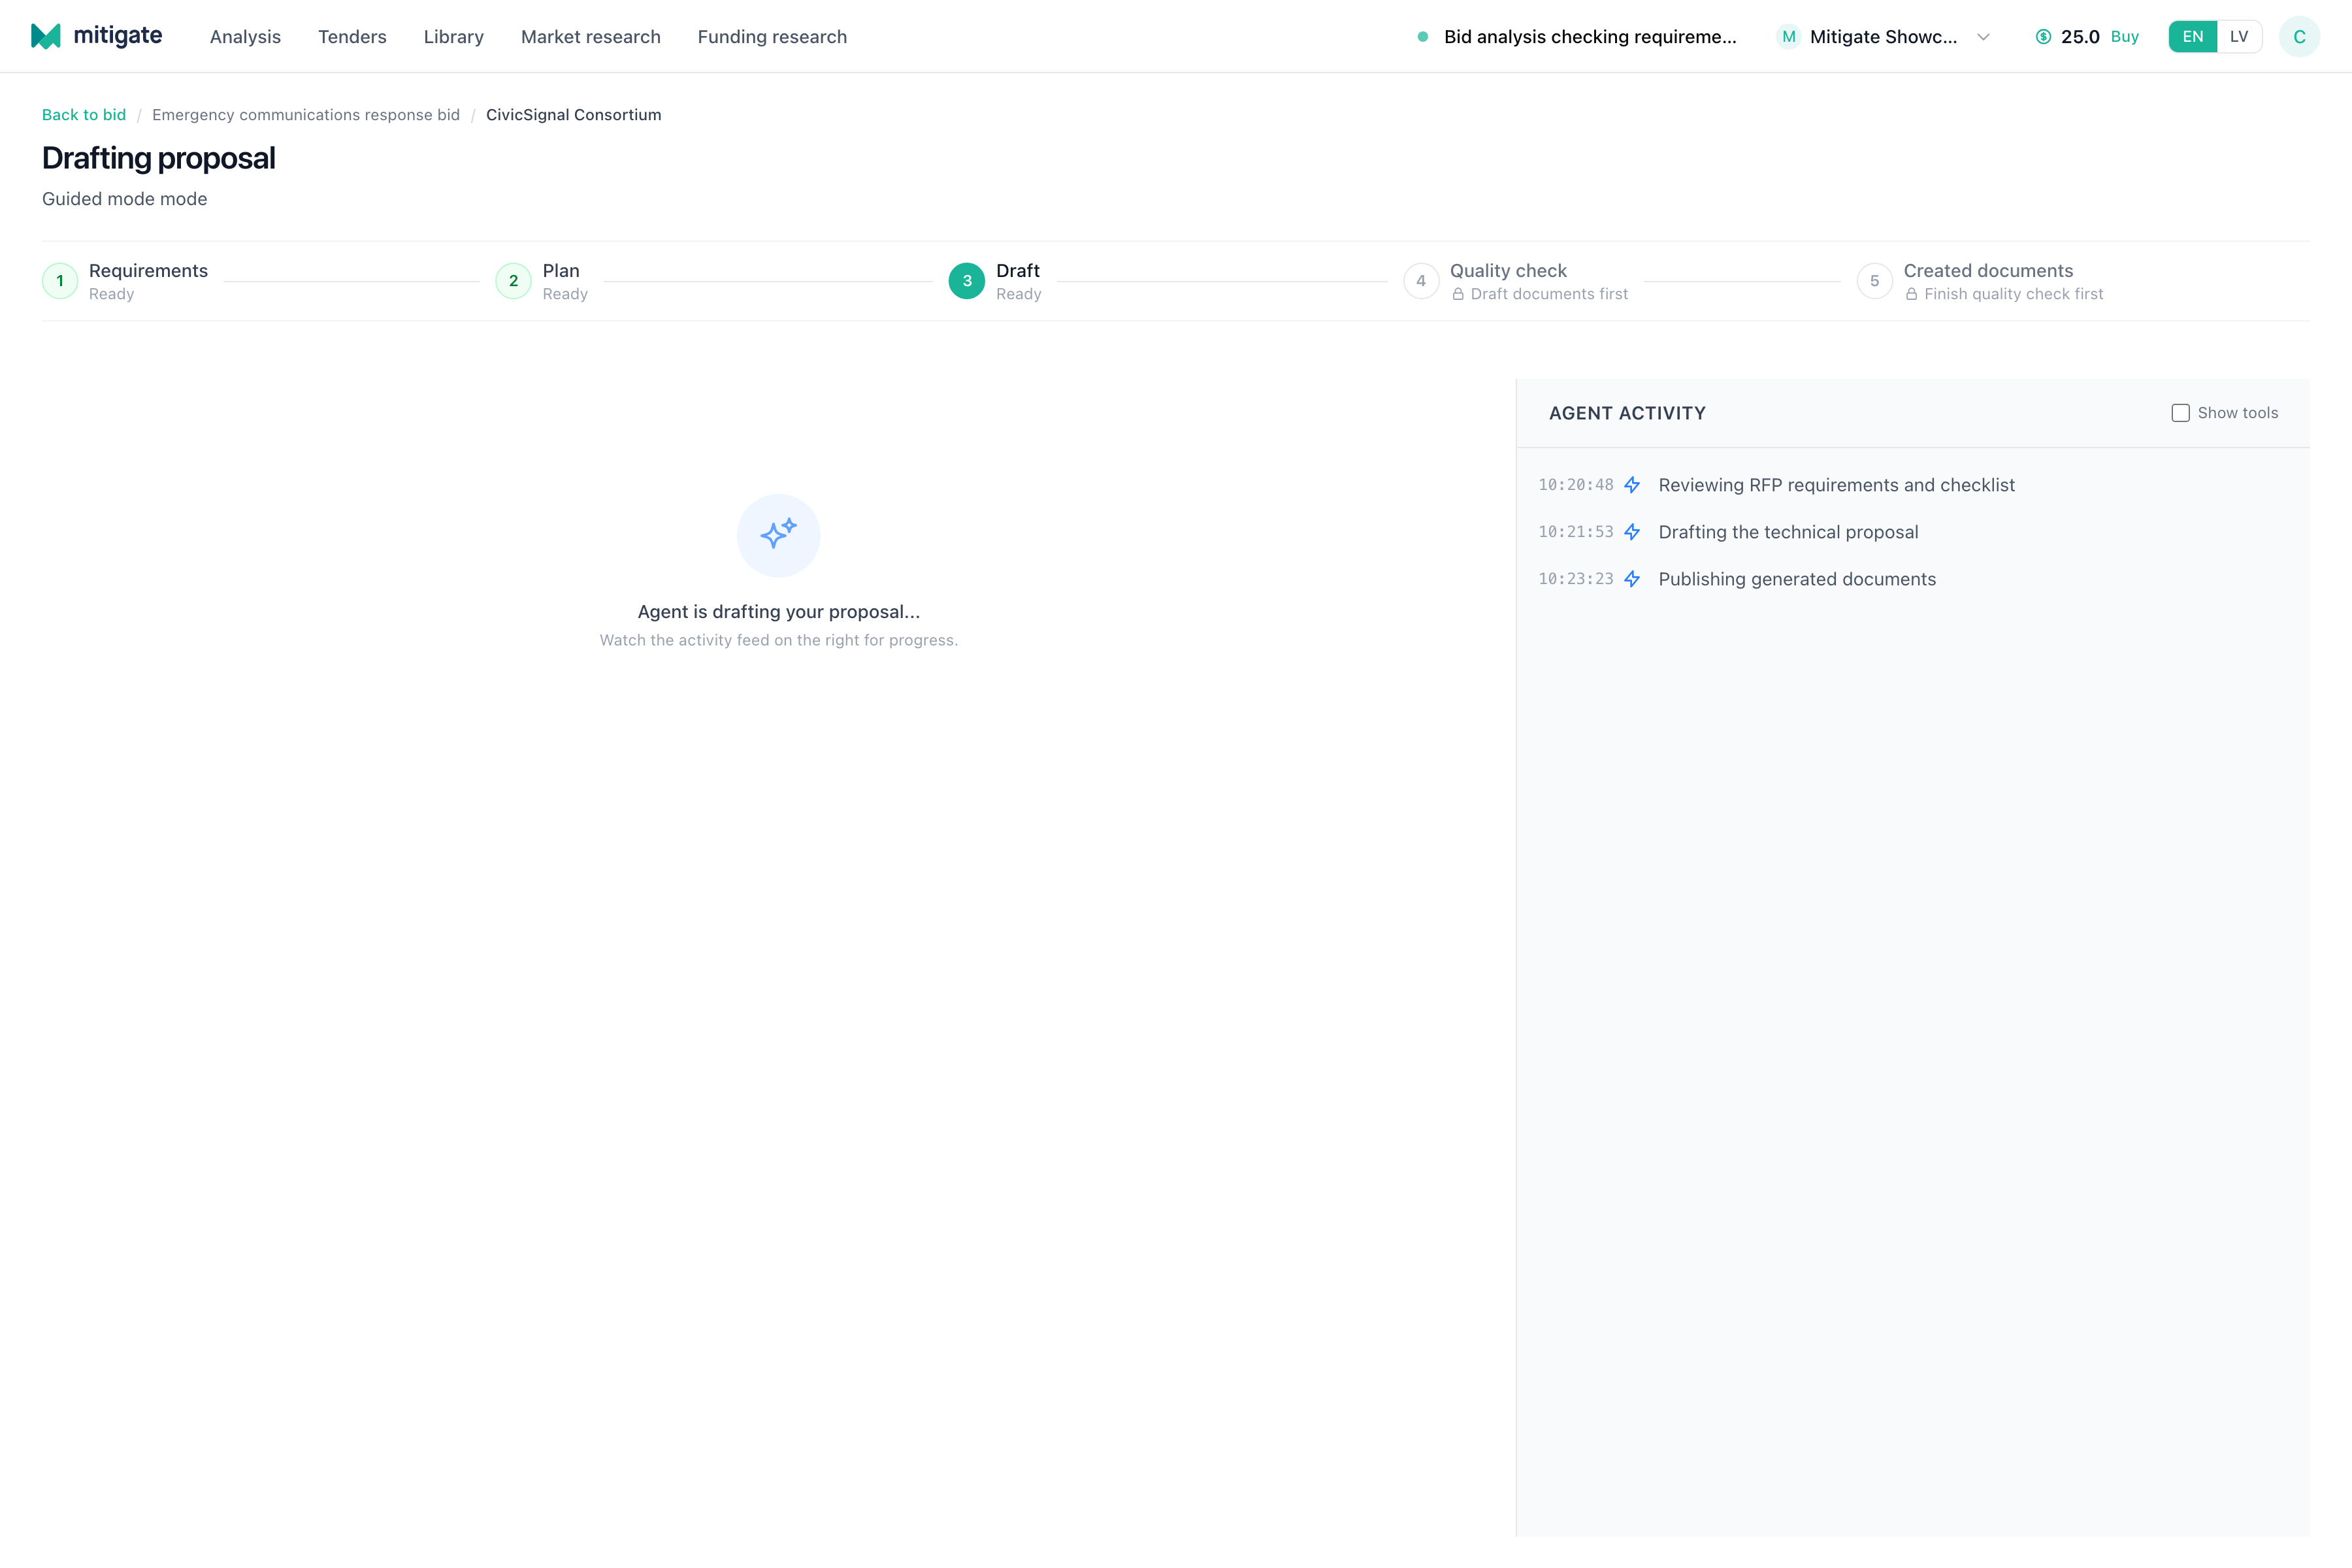Expand the Mitigate Showcase workspace dropdown chevron
The width and height of the screenshot is (2352, 1568).
pos(1983,37)
